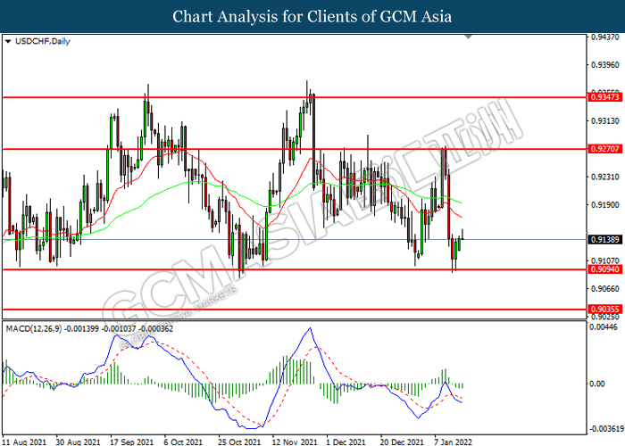Click the 7 Jan 2022 date label
Screen dimensions: 625x446
[x=453, y=442]
